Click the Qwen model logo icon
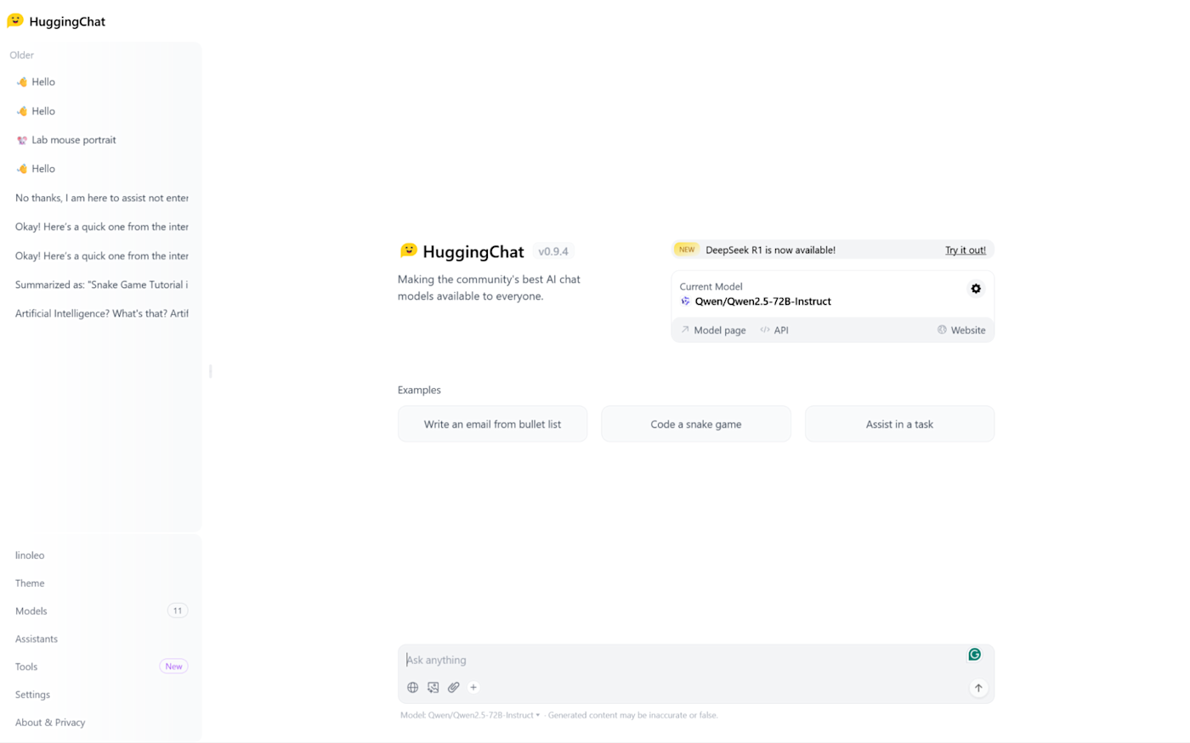Screen dimensions: 1190x743 pyautogui.click(x=685, y=301)
